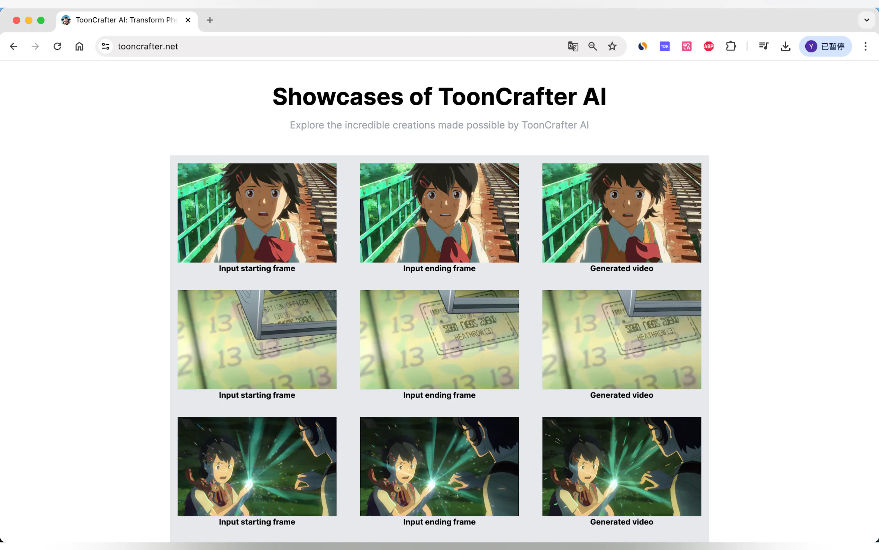
Task: Open the media control icon
Action: (x=763, y=46)
